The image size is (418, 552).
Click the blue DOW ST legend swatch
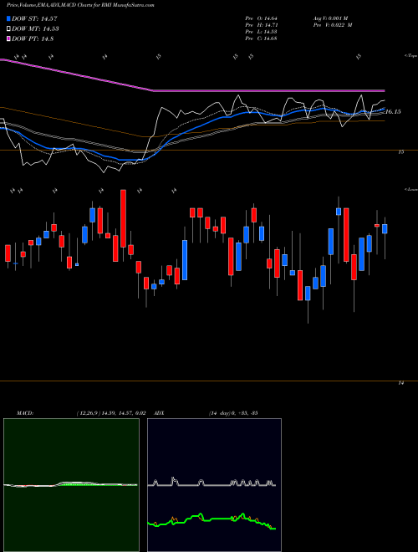coord(9,19)
